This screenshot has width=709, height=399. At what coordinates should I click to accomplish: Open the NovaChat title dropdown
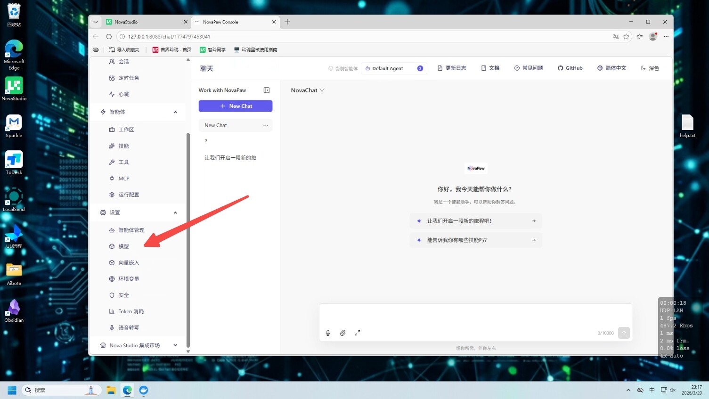308,90
